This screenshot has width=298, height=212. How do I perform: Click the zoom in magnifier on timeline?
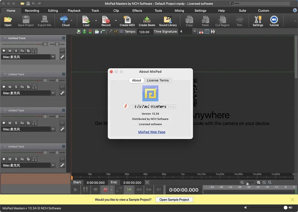click(x=259, y=183)
